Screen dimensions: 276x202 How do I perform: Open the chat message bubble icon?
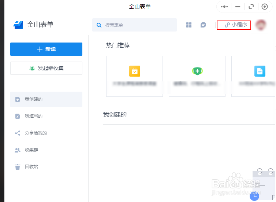[203, 25]
